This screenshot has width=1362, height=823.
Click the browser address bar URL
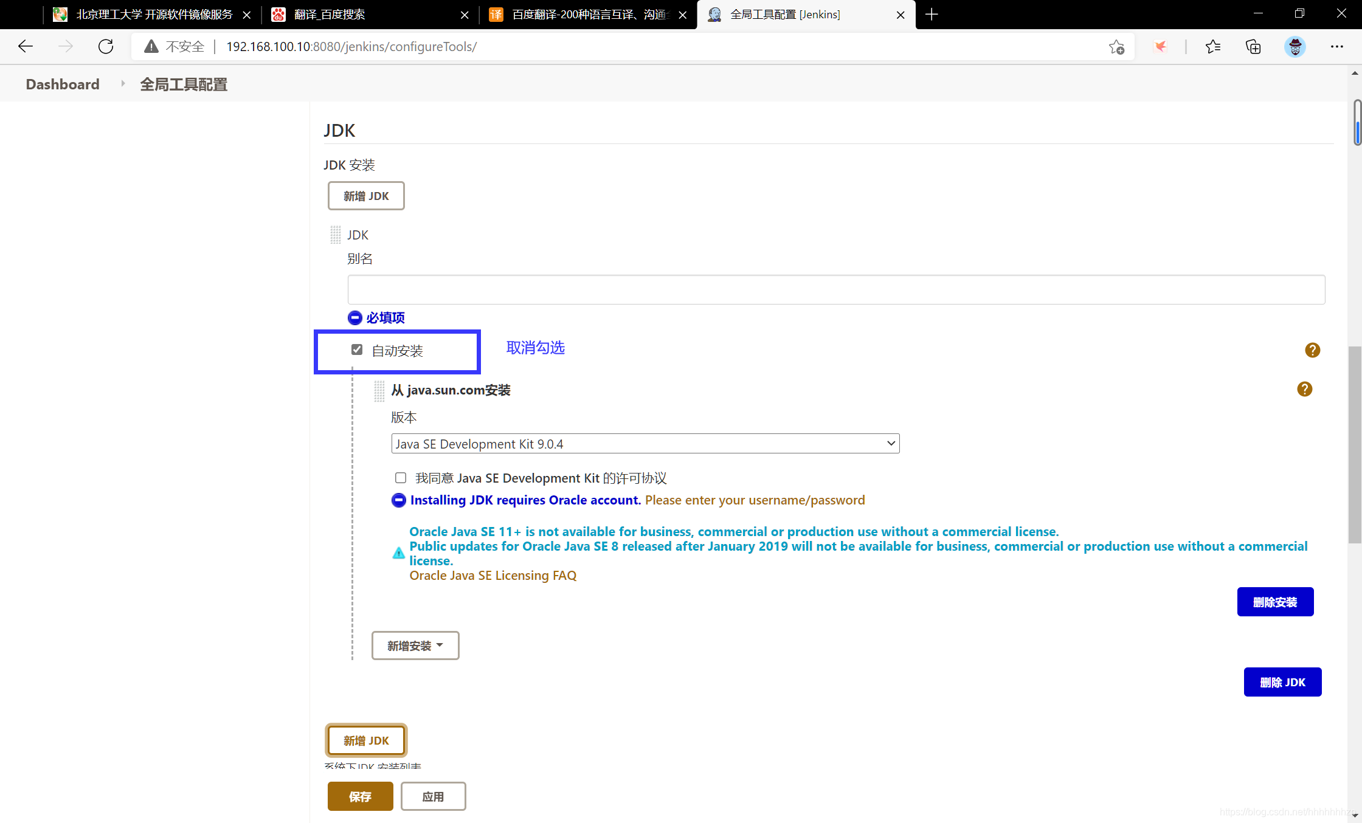point(351,47)
